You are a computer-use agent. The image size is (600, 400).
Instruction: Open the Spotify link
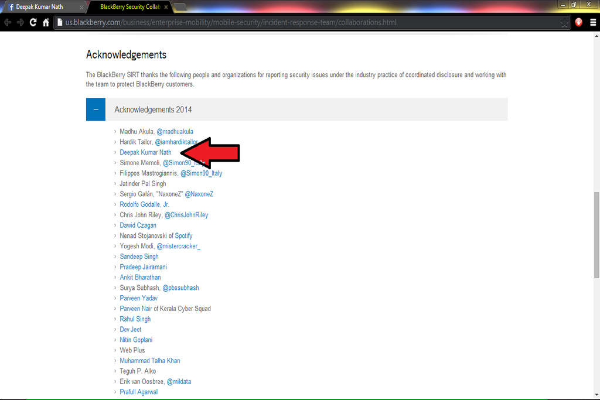click(183, 236)
